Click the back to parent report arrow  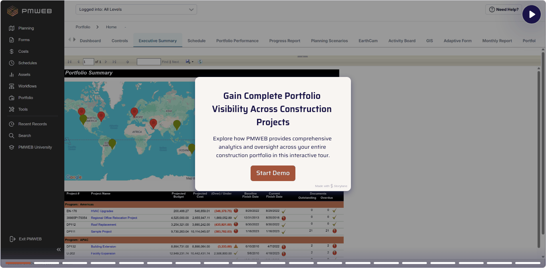pyautogui.click(x=128, y=62)
